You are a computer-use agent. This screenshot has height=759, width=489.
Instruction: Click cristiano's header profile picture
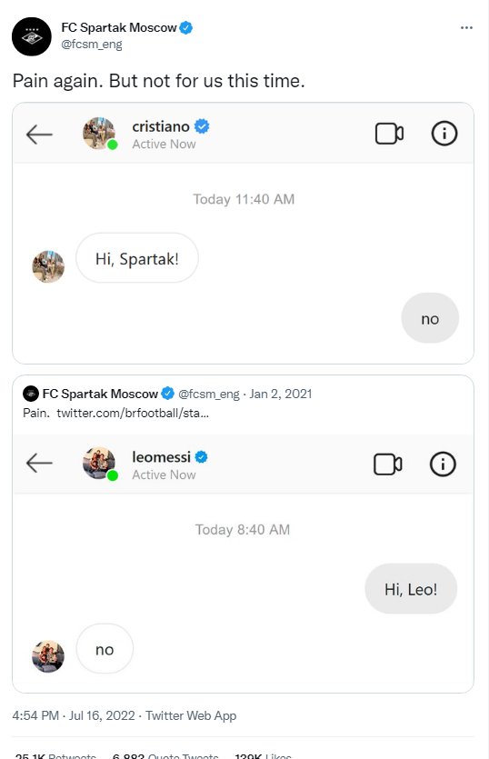(x=99, y=133)
